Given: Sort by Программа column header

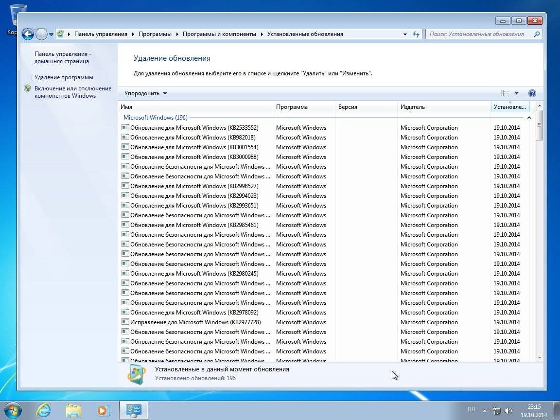Looking at the screenshot, I should click(304, 107).
